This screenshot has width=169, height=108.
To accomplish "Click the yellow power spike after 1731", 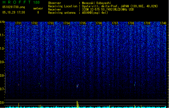I will [19, 105].
